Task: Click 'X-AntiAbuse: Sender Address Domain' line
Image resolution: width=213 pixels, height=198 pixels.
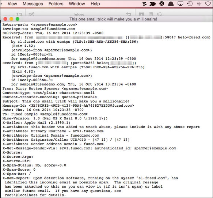Action: tap(53, 144)
